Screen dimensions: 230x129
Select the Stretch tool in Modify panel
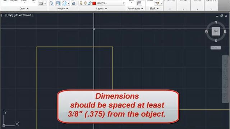[51, 3]
